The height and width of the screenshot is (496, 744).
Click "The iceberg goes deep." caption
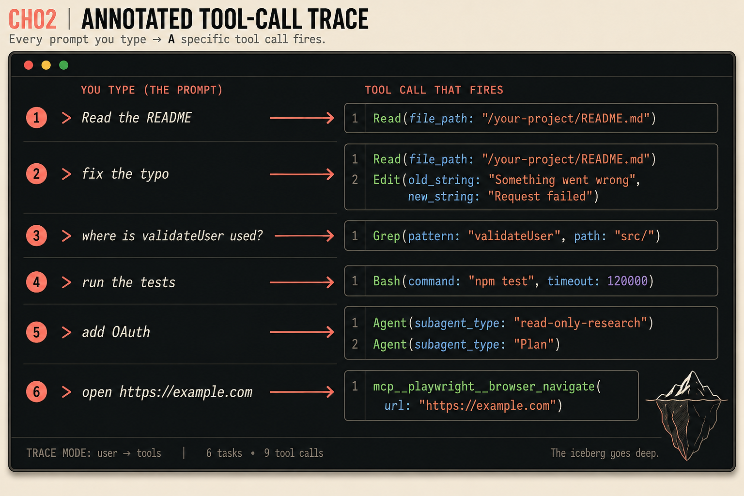tap(604, 453)
